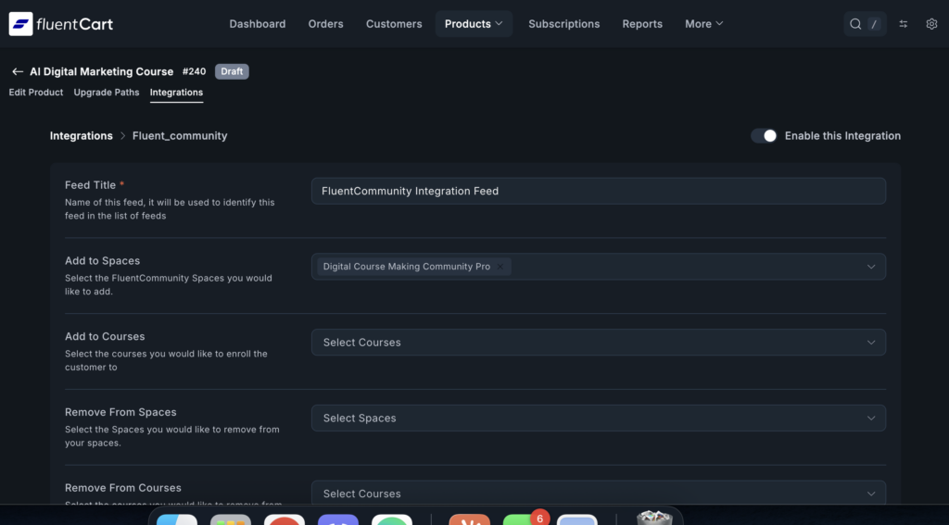949x525 pixels.
Task: Switch to the Edit Product tab
Action: 36,93
